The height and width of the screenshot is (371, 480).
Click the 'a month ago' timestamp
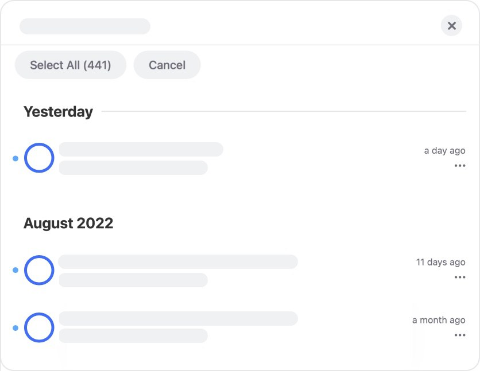(x=439, y=320)
